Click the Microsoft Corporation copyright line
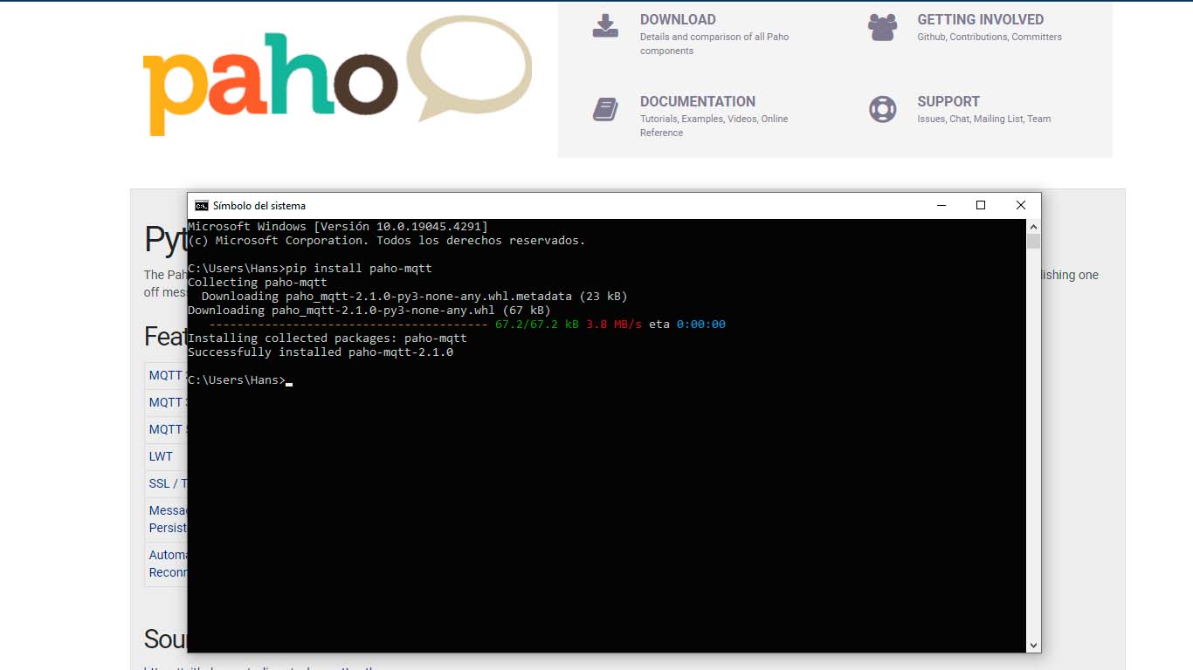Screen dimensions: 1193x670 tap(387, 240)
